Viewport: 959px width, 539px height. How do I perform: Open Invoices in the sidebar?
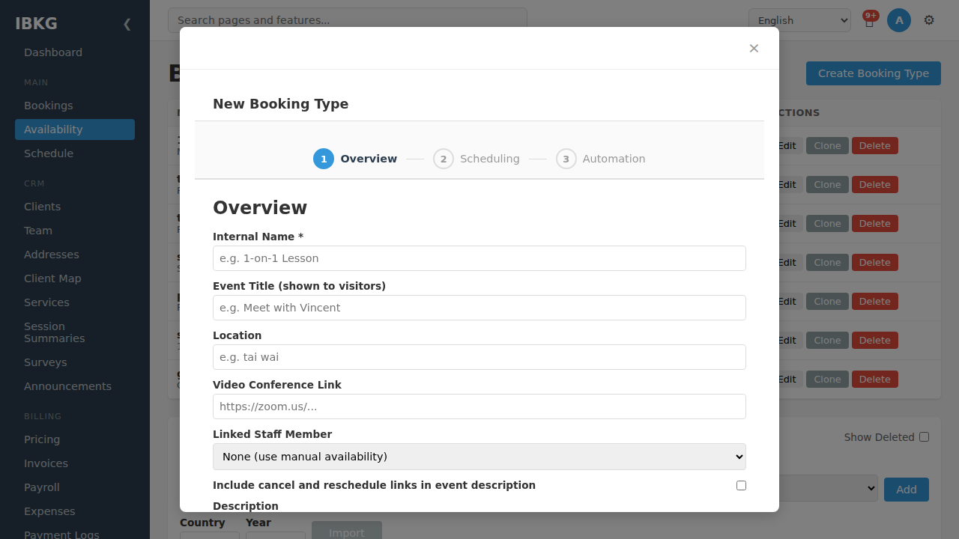tap(75, 463)
